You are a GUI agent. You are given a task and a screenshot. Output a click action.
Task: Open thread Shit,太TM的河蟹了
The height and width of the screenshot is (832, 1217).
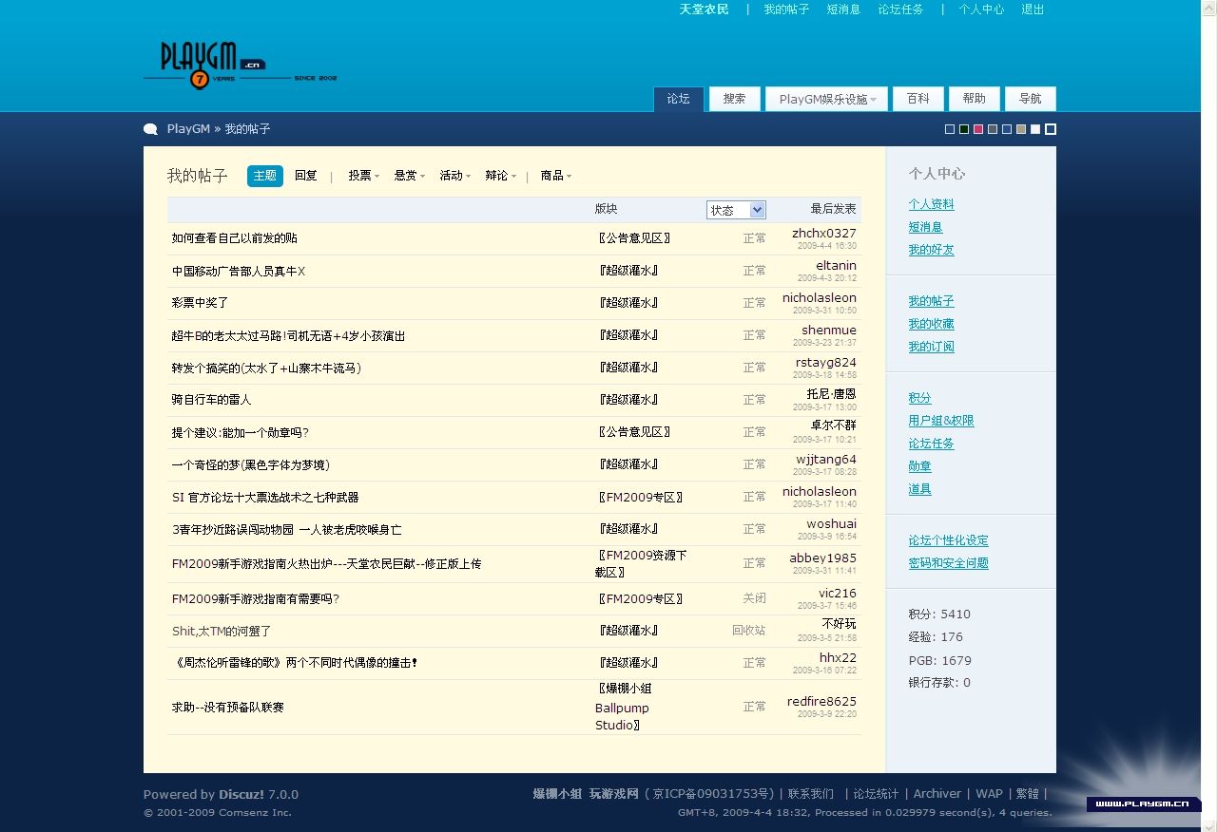click(x=222, y=632)
